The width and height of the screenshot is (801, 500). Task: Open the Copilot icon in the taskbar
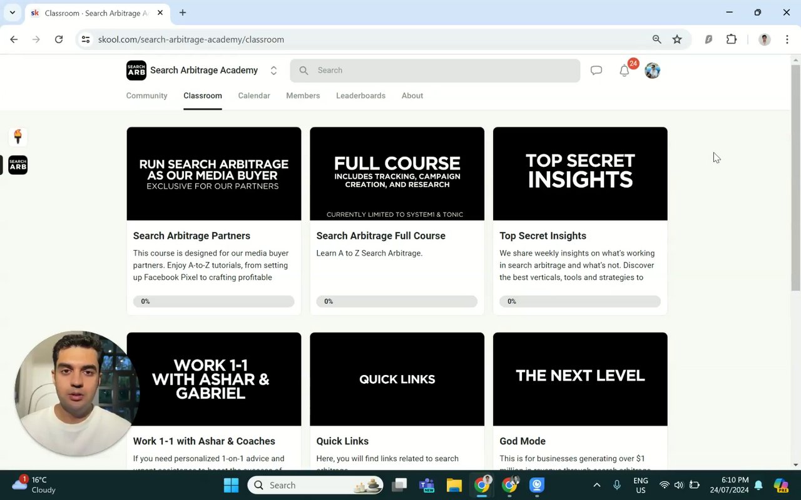(x=780, y=485)
